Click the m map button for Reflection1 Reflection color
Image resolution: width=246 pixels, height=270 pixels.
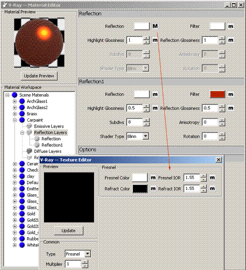155,94
